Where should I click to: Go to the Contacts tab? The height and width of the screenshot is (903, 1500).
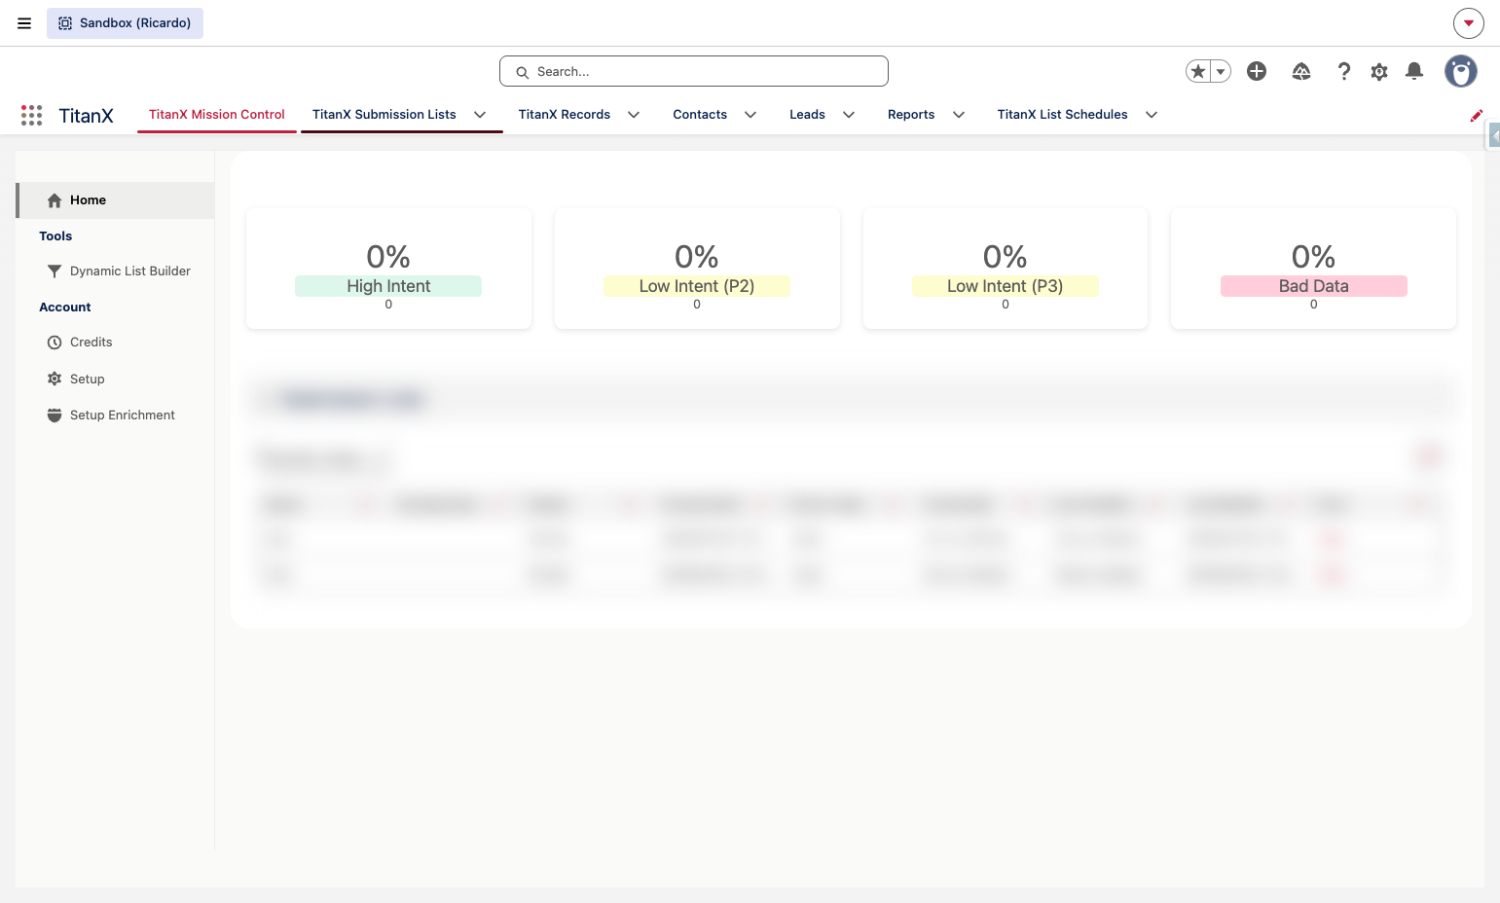pyautogui.click(x=700, y=115)
